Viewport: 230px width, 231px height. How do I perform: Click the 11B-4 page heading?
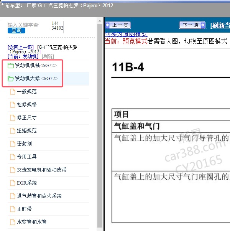[x=128, y=67]
